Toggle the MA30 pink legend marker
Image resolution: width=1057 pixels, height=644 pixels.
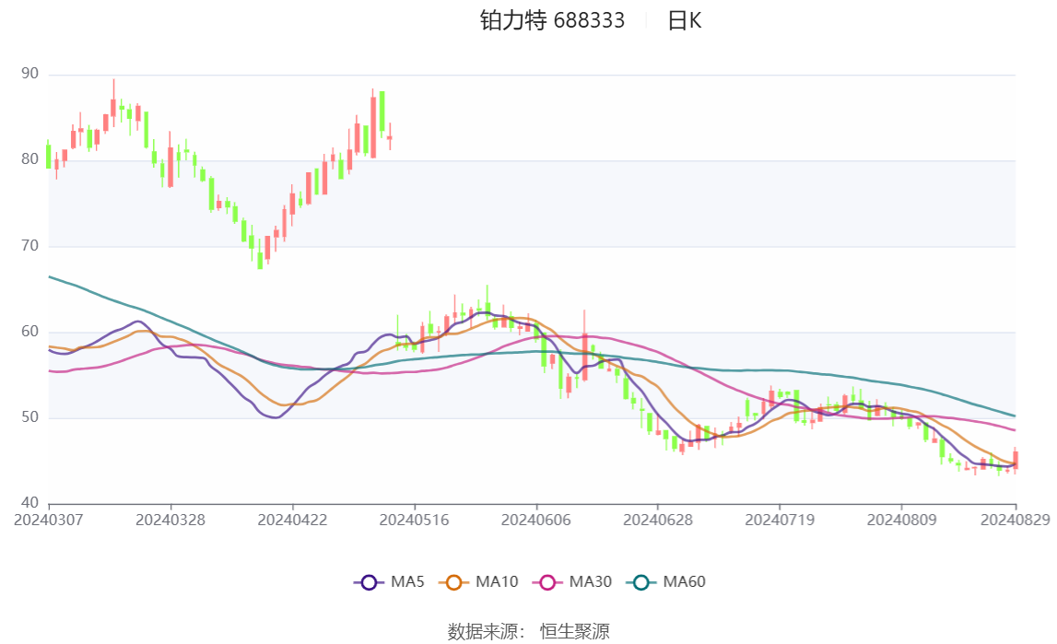pos(547,582)
